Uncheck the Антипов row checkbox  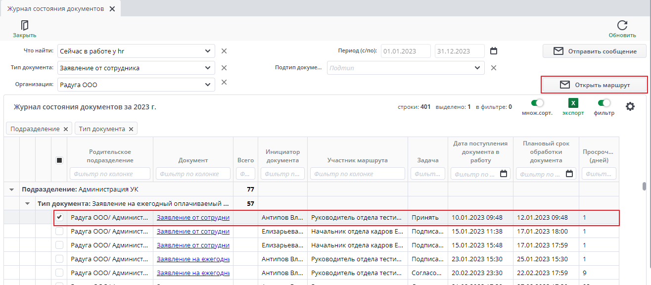pyautogui.click(x=59, y=217)
